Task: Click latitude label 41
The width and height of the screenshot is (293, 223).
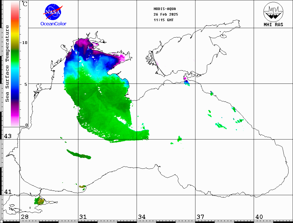Action: click(8, 192)
